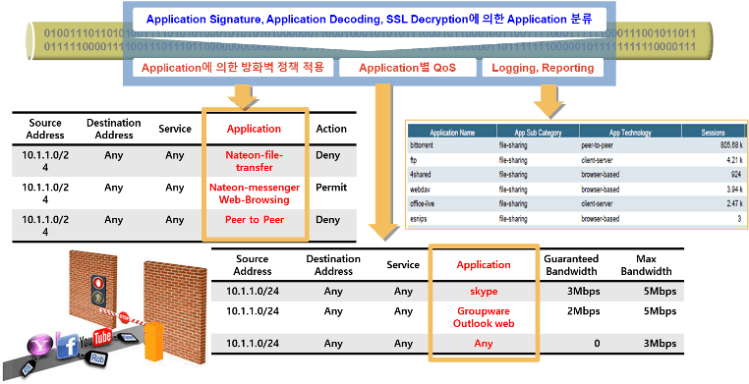
Task: Click the 5Mbps max value in skype row
Action: (660, 291)
